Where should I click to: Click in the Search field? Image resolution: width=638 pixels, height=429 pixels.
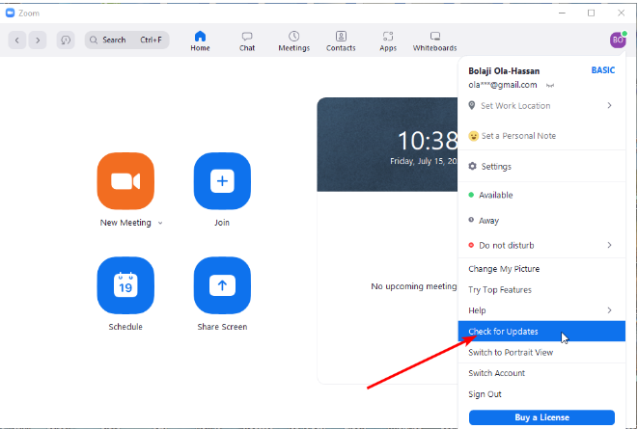(x=125, y=40)
